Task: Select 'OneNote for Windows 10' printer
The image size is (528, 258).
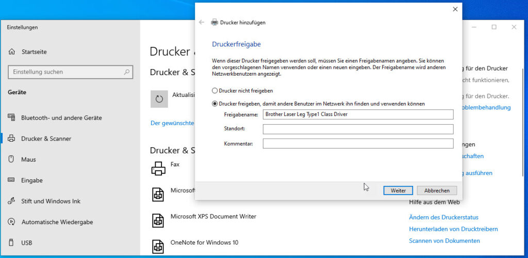Action: 204,242
